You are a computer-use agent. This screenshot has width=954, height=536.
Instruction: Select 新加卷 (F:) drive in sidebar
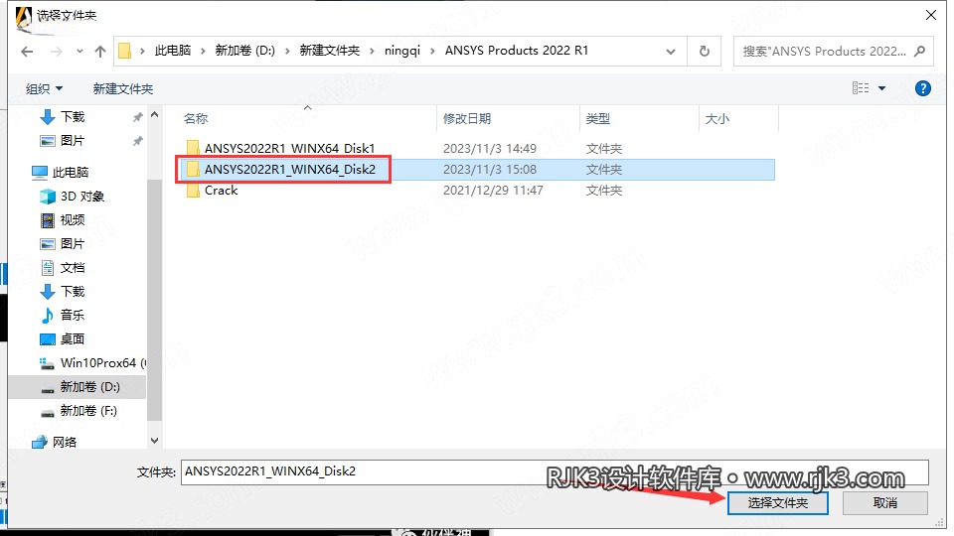pos(88,411)
